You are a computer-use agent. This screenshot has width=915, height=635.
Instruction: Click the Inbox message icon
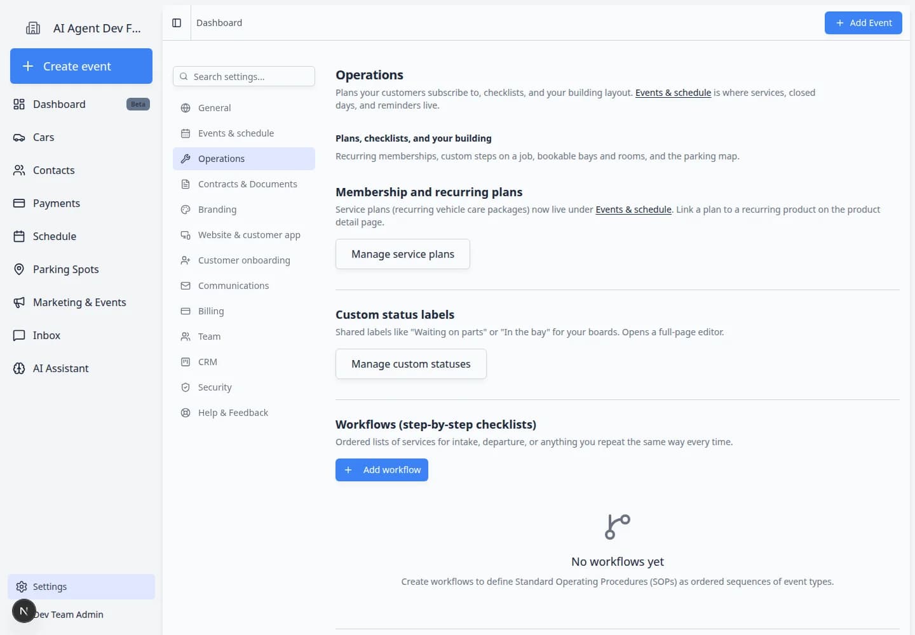(x=19, y=335)
